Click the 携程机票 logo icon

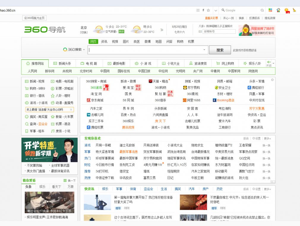tap(89, 127)
